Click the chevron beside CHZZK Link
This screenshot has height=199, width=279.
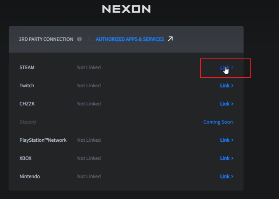[x=232, y=104]
